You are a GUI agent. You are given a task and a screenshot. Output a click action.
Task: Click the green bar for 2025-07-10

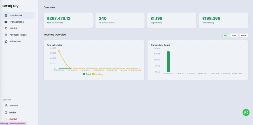(168, 62)
